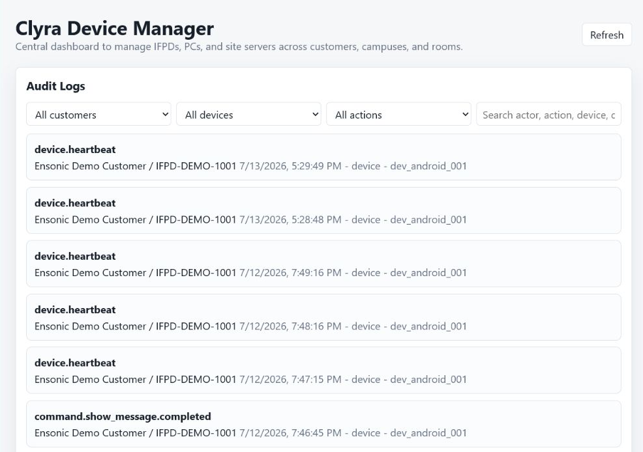Click the Clyra Device Manager title
Screen dimensions: 643x452
tap(114, 29)
